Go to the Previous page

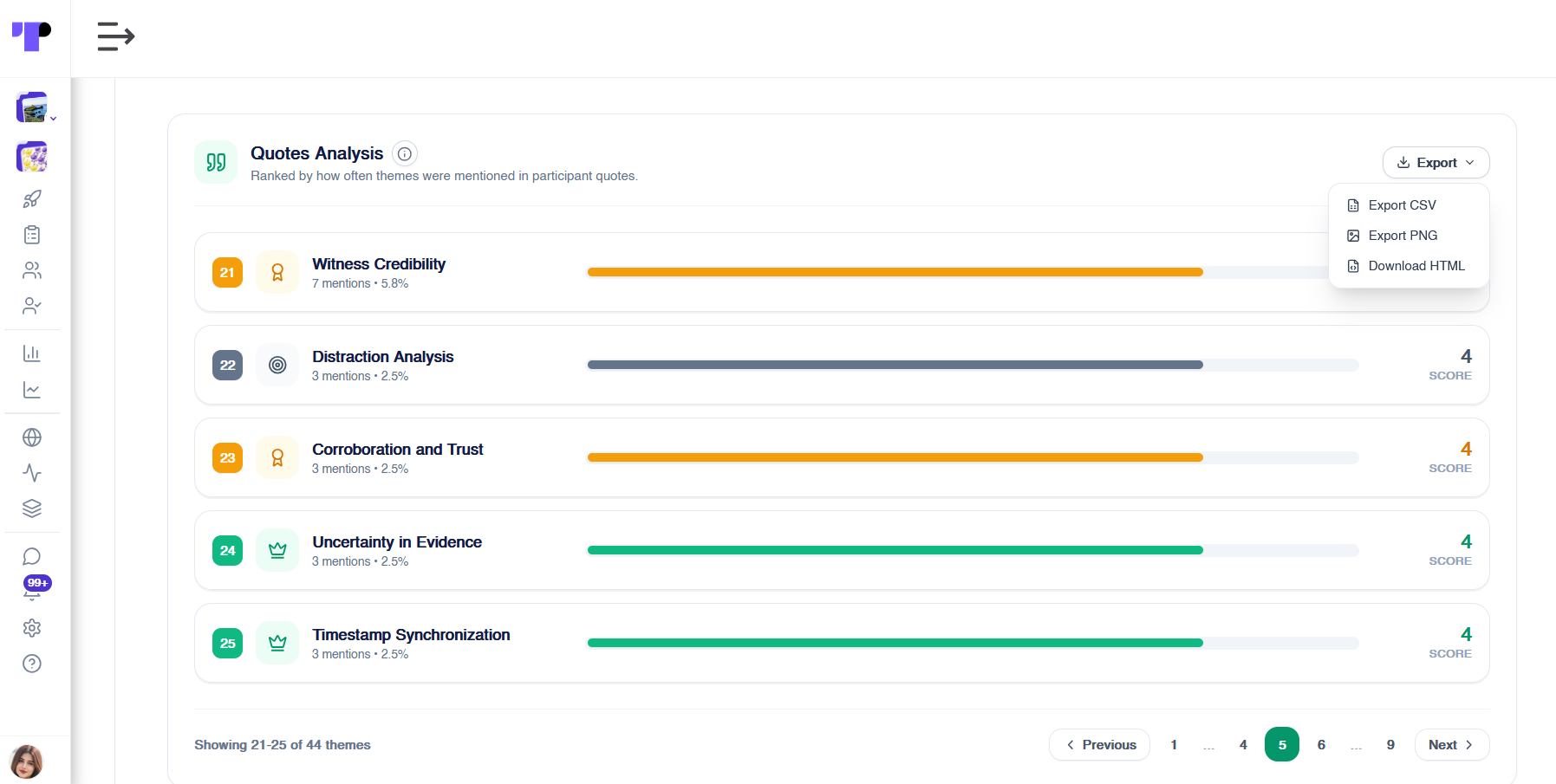[1099, 745]
